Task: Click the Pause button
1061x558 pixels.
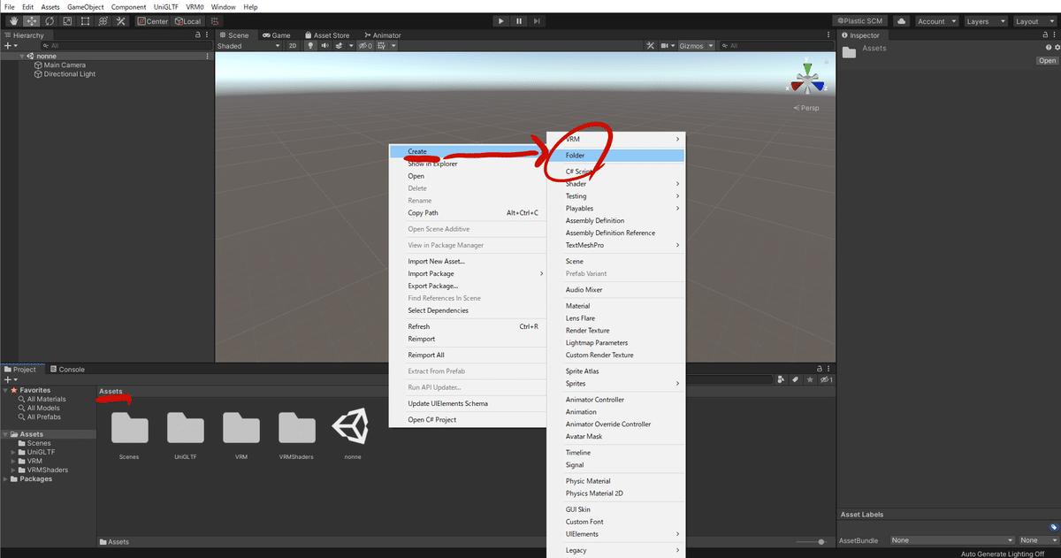Action: (519, 21)
